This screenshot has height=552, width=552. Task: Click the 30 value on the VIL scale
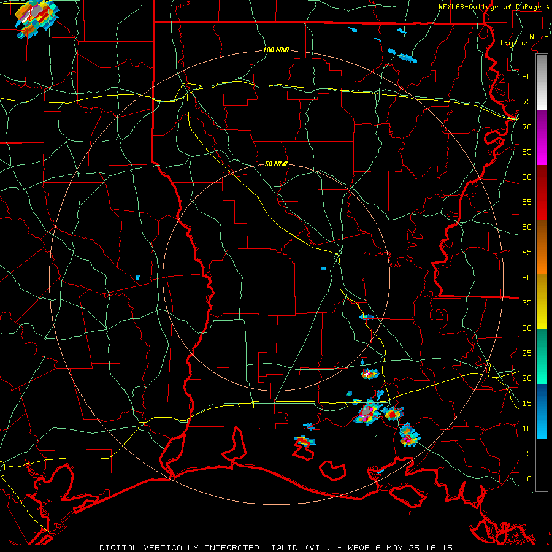pyautogui.click(x=527, y=328)
